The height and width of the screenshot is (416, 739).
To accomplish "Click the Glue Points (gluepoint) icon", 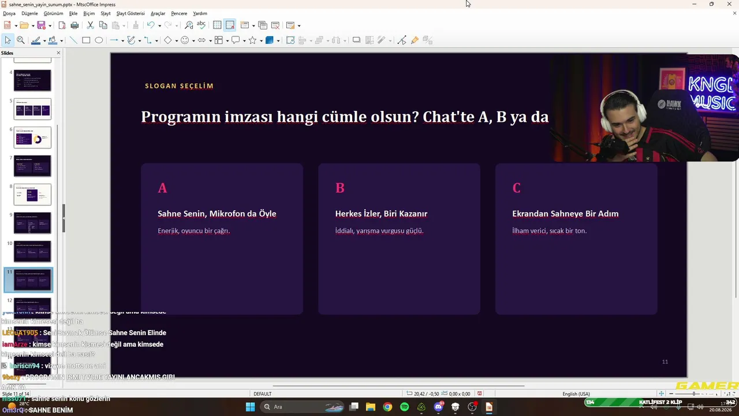I will coord(415,40).
